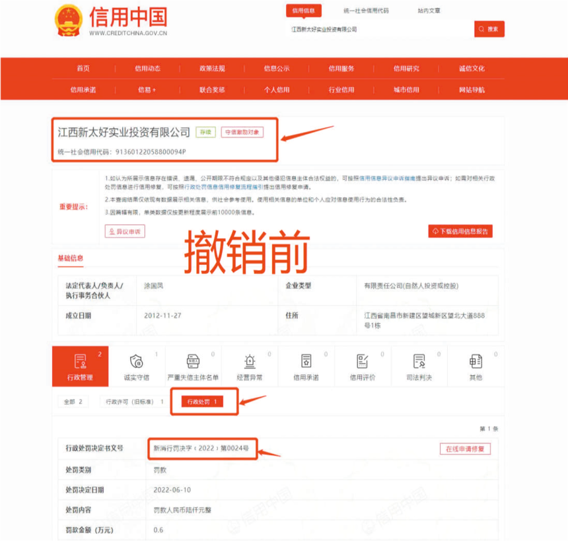Click the penalty decision date 2022-06-10
This screenshot has width=568, height=541.
[172, 490]
